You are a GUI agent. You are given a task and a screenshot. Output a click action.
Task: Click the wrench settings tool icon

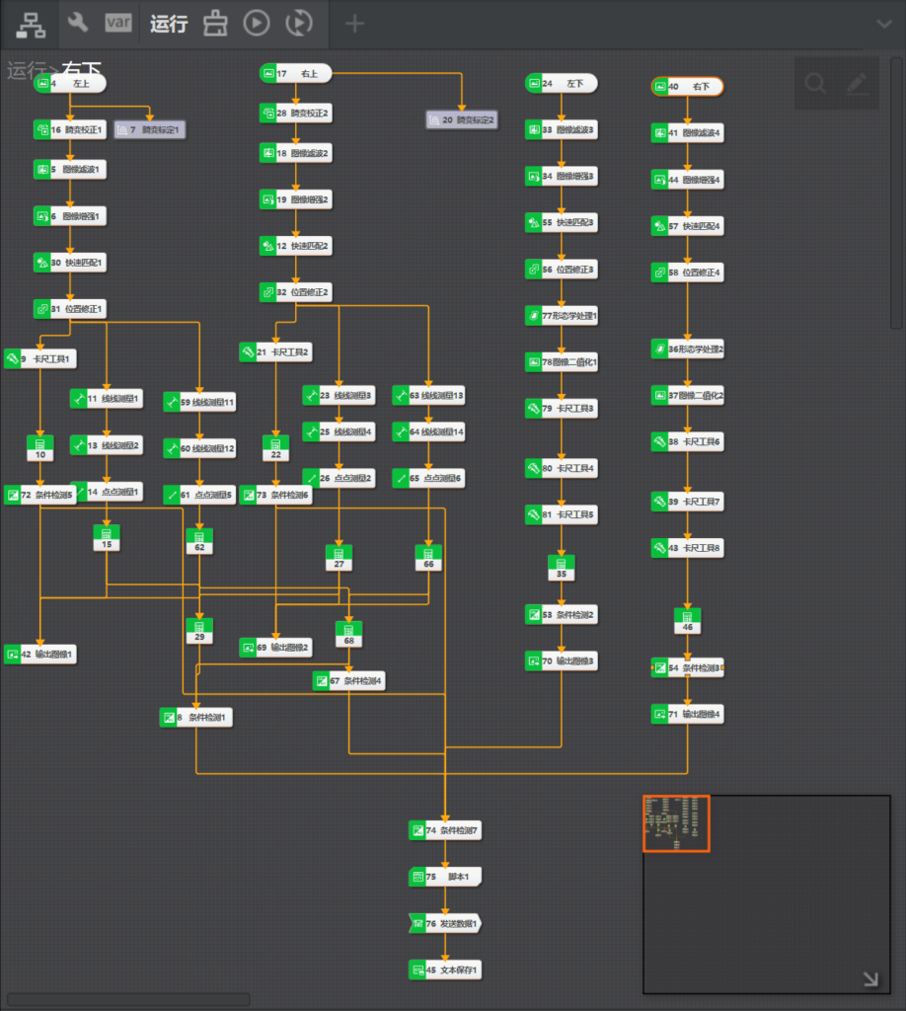coord(77,24)
